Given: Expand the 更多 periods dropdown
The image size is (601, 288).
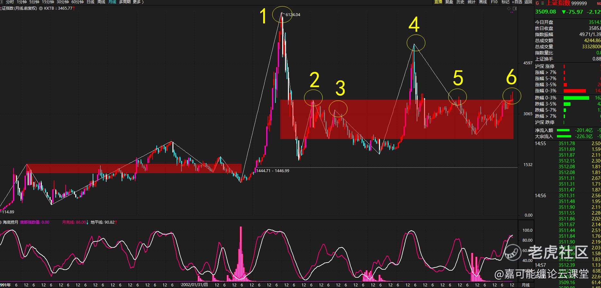Looking at the screenshot, I should pyautogui.click(x=138, y=2).
